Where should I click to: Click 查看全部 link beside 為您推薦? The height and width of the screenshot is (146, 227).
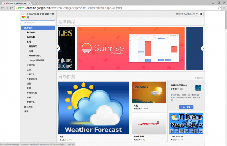199,78
